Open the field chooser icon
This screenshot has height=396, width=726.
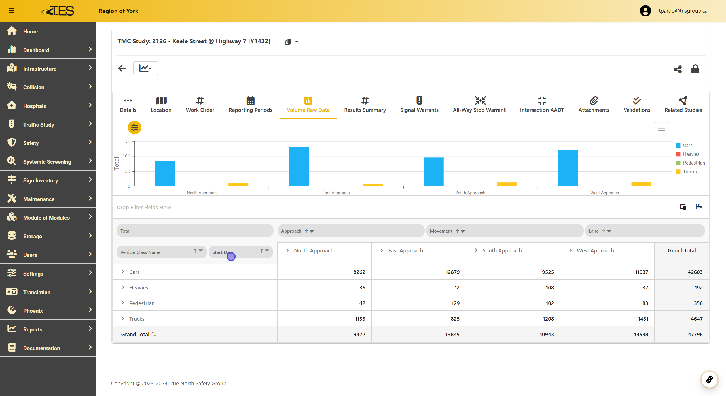(x=683, y=207)
